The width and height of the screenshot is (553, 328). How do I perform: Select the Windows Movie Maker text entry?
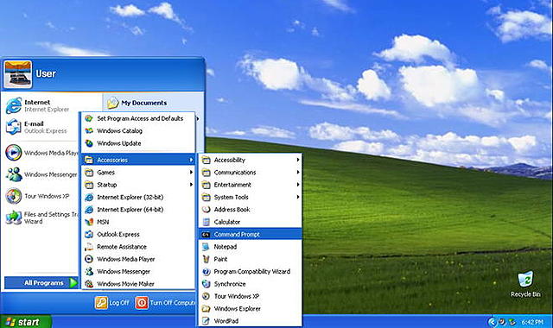(125, 284)
